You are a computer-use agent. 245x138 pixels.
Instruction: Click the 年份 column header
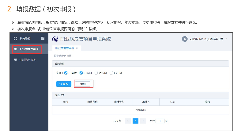pyautogui.click(x=66, y=102)
